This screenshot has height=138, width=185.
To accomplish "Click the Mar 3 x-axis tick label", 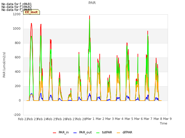I will 110,119.
